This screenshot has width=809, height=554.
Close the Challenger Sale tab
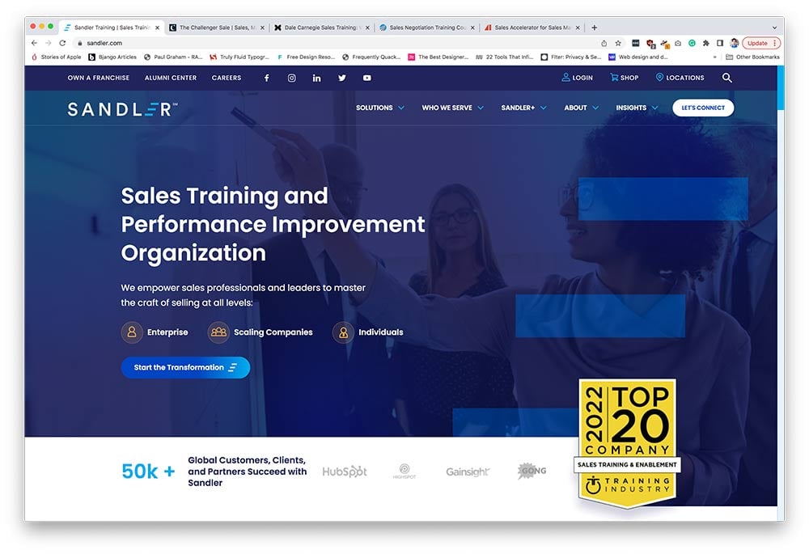click(262, 27)
